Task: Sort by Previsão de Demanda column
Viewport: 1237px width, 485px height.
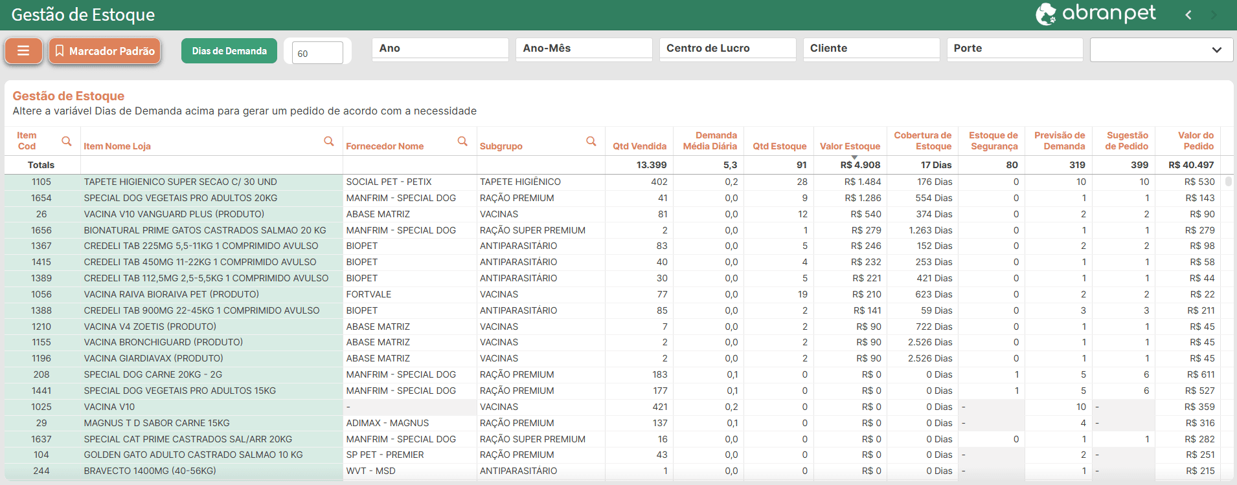Action: (x=1060, y=141)
